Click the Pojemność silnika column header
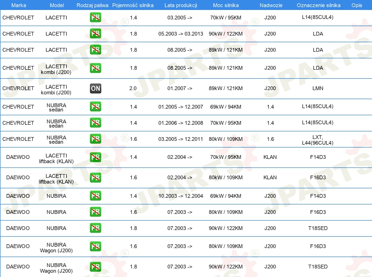Image resolution: width=372 pixels, height=277 pixels. point(133,5)
